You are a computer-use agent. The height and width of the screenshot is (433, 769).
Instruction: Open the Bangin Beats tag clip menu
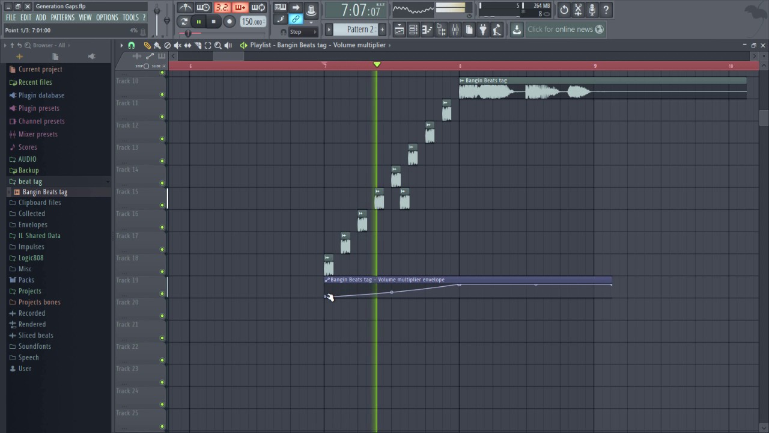click(462, 81)
